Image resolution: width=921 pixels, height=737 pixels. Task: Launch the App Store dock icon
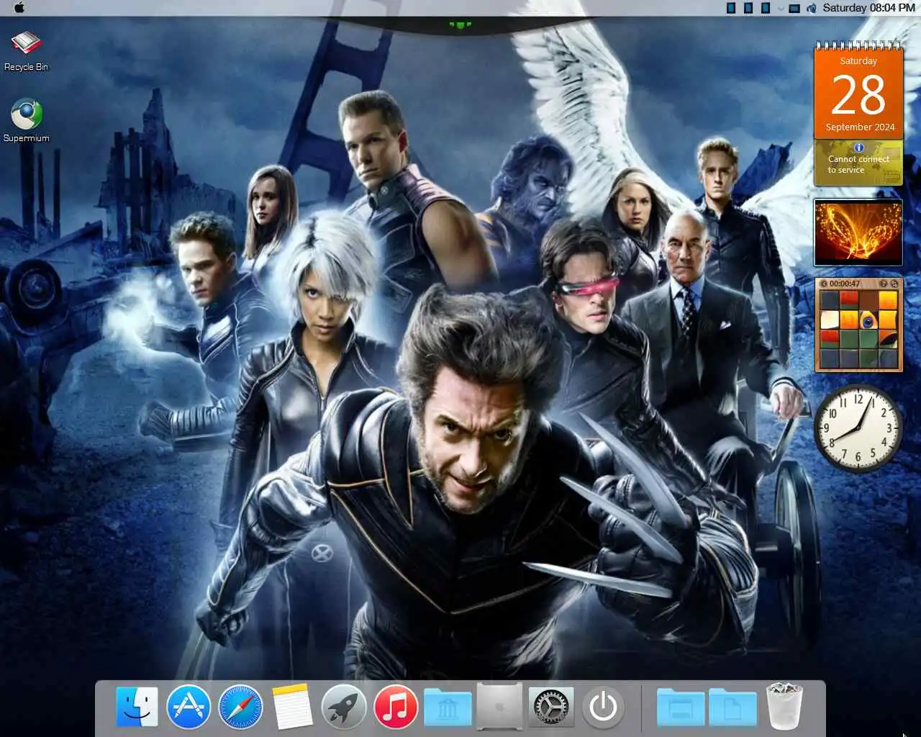click(x=189, y=706)
